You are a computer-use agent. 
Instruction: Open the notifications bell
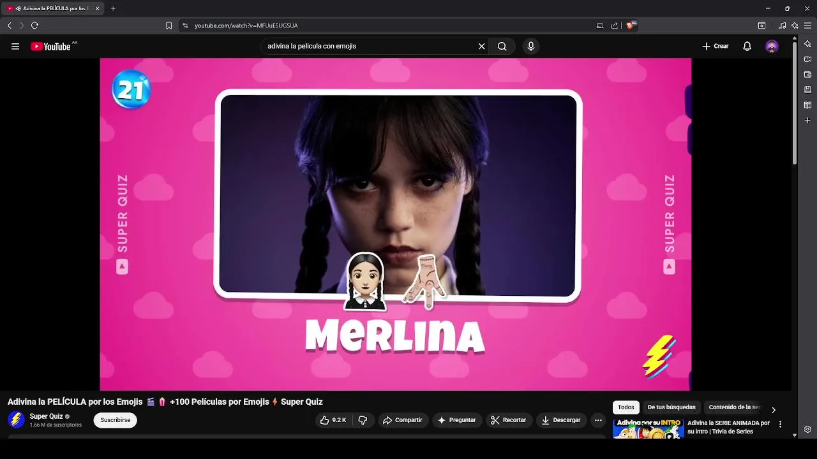tap(747, 47)
